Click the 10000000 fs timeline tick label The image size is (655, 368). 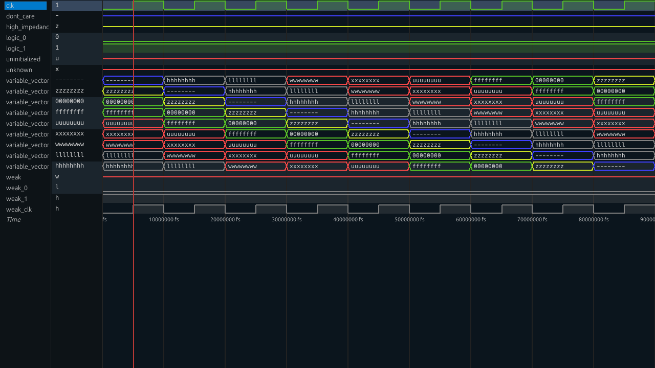click(164, 219)
